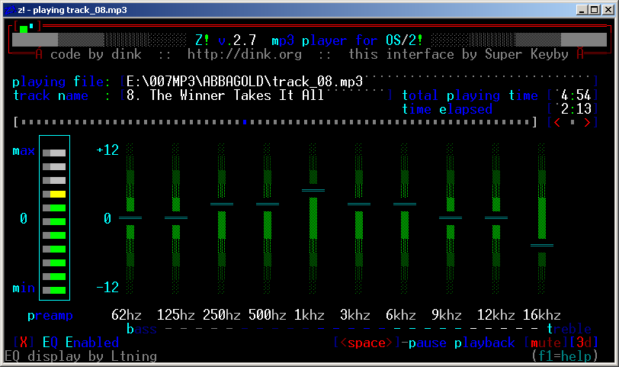The width and height of the screenshot is (619, 367).
Task: Click the yellow segment of the preamp meter
Action: pyautogui.click(x=57, y=195)
